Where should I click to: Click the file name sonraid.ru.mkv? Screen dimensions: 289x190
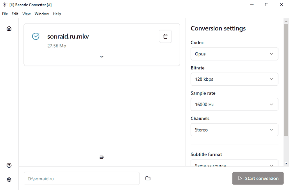[x=68, y=36]
